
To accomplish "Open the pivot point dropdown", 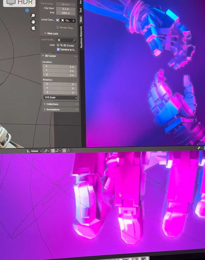I will 47,151.
